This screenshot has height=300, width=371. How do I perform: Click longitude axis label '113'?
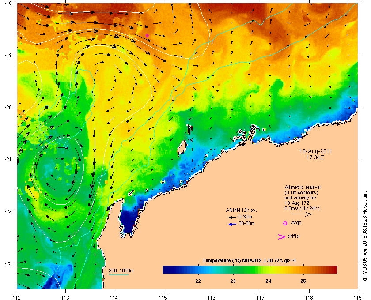click(65, 297)
